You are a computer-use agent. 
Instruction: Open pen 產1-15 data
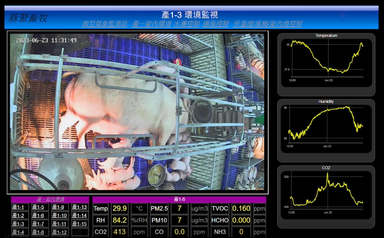click(x=79, y=224)
